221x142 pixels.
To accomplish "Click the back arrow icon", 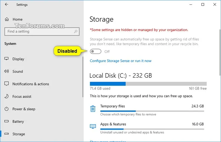I will 6,4.
